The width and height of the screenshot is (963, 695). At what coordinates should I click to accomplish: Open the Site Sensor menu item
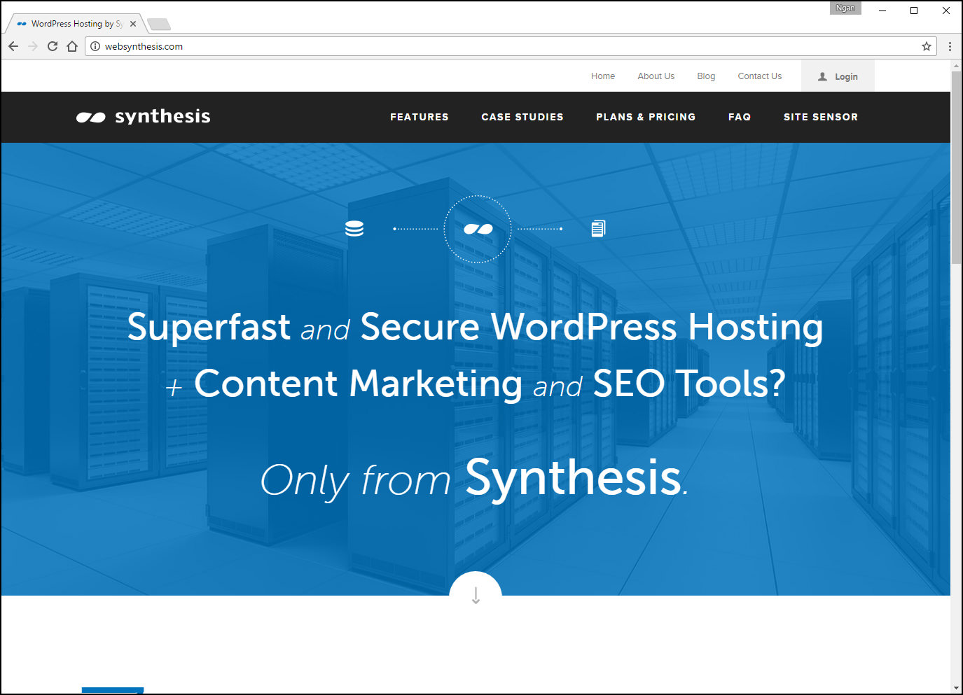pyautogui.click(x=821, y=117)
